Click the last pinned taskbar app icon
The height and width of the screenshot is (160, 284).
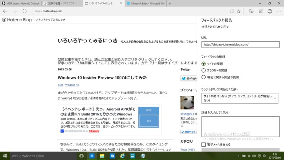pyautogui.click(x=143, y=156)
